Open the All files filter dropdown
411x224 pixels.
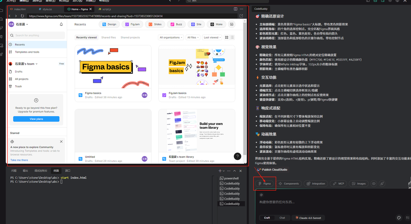193,38
